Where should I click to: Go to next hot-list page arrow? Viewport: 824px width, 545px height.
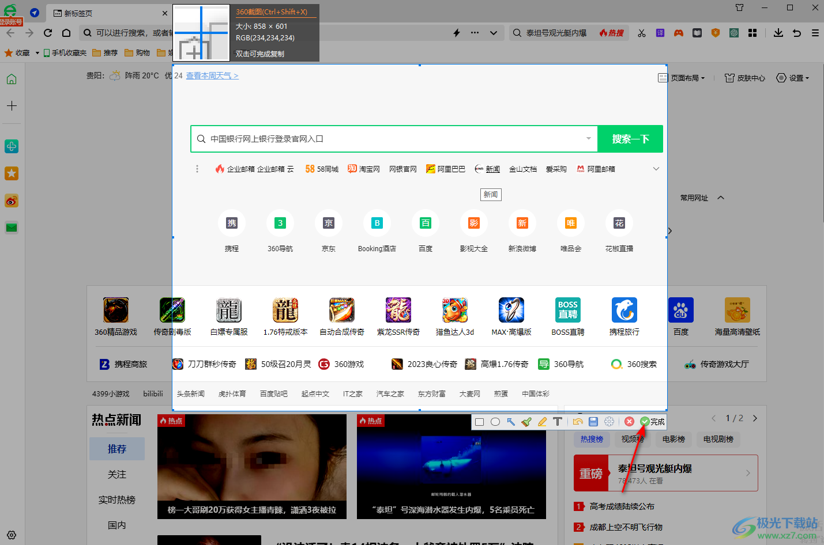click(x=755, y=418)
